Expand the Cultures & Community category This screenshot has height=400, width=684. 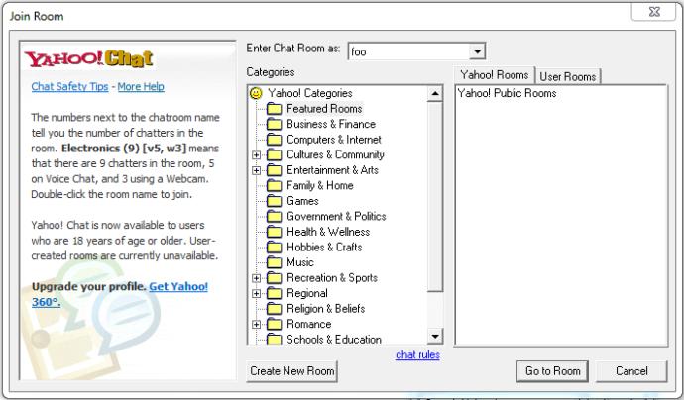[x=257, y=155]
